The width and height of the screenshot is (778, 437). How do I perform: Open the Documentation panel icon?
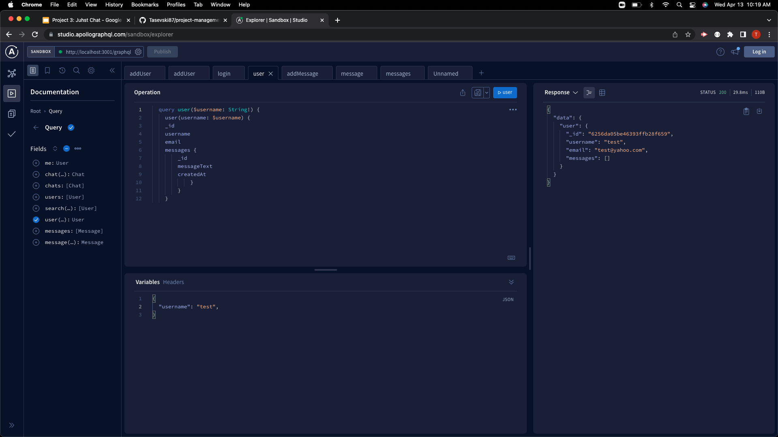[x=33, y=70]
